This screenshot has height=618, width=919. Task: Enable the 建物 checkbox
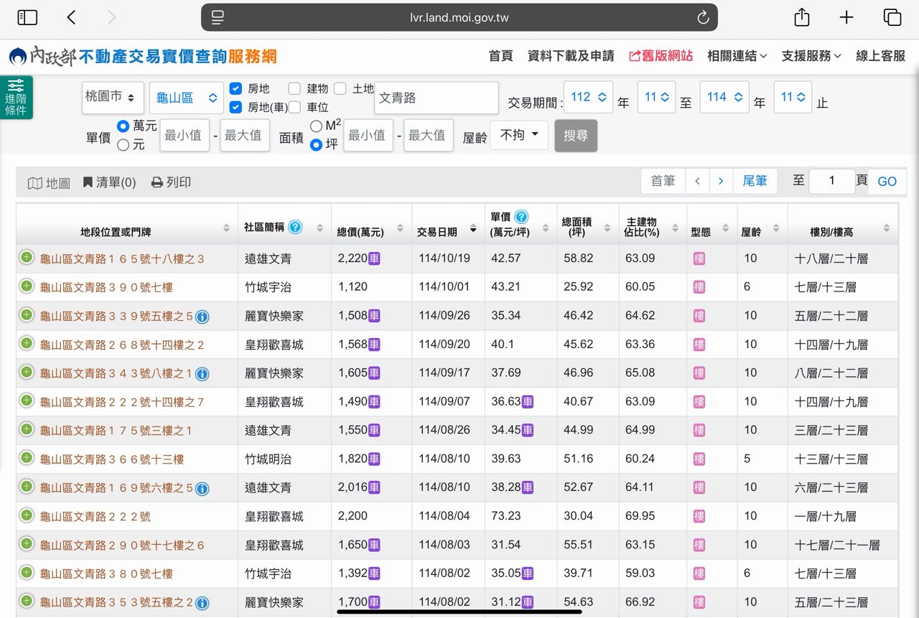[x=294, y=89]
